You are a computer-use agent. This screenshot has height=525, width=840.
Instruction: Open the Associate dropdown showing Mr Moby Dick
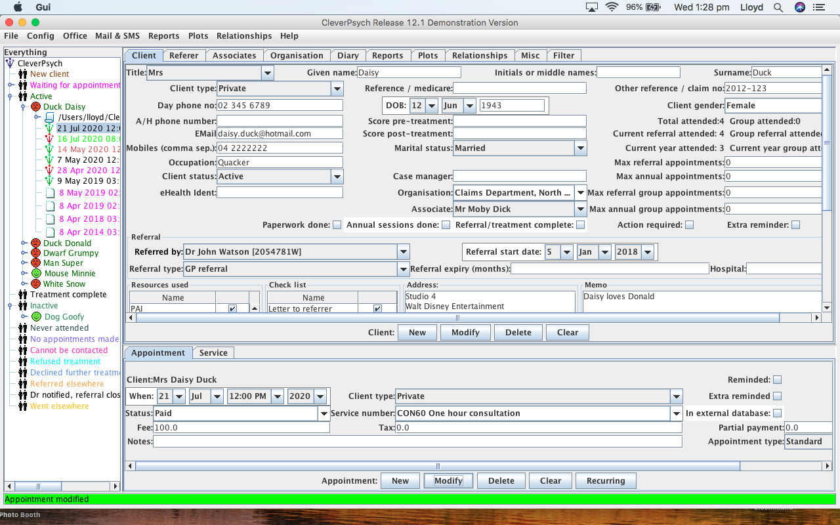click(580, 209)
